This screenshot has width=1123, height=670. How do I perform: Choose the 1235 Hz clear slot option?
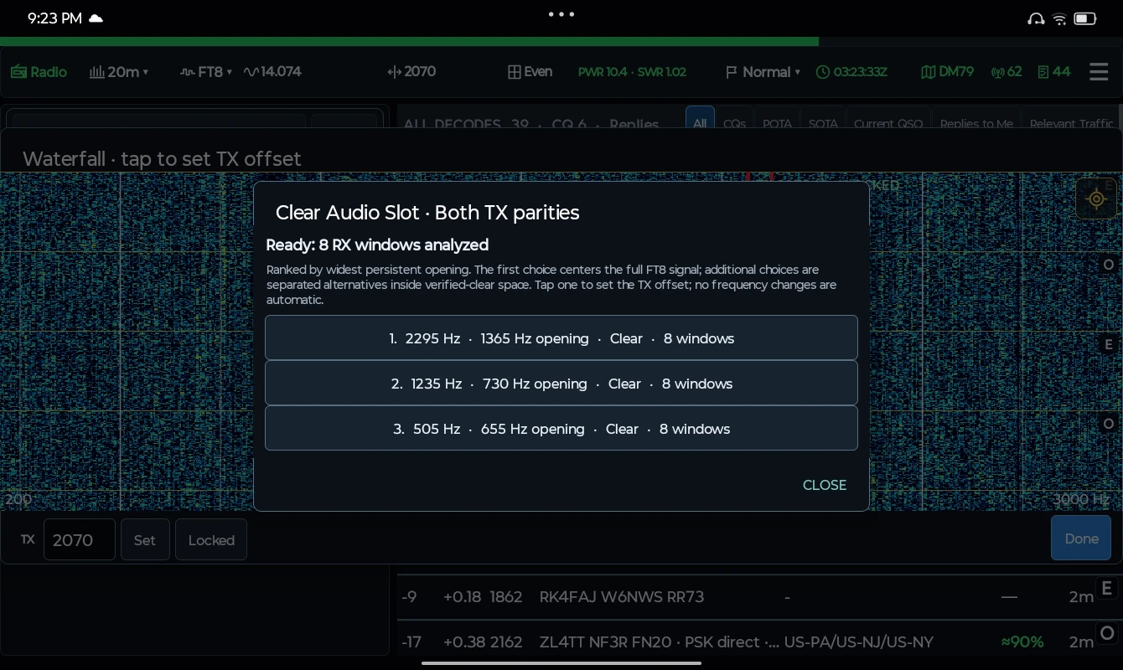pos(561,383)
